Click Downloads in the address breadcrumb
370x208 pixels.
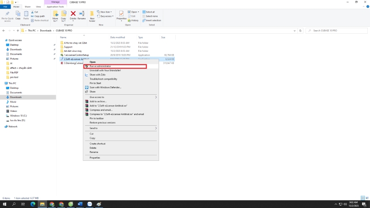click(45, 31)
